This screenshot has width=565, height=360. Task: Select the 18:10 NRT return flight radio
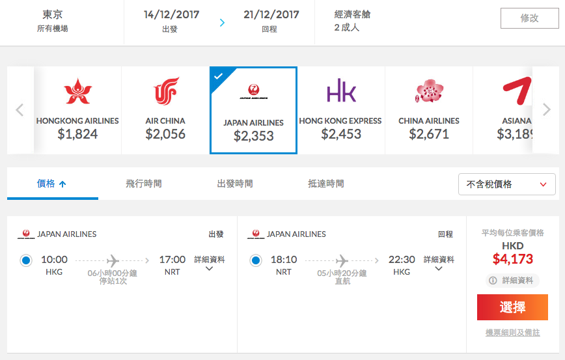256,260
